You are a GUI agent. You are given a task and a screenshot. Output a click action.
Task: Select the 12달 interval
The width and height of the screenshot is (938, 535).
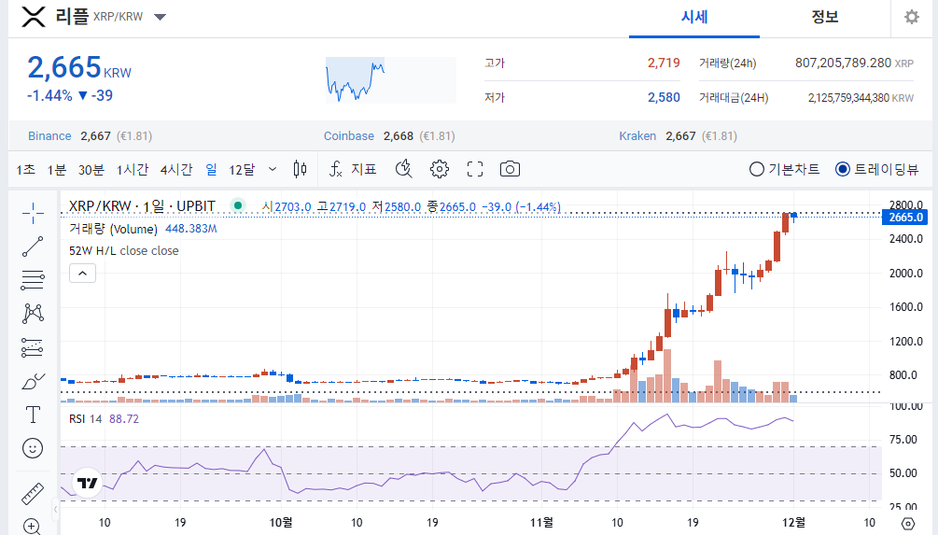point(242,170)
